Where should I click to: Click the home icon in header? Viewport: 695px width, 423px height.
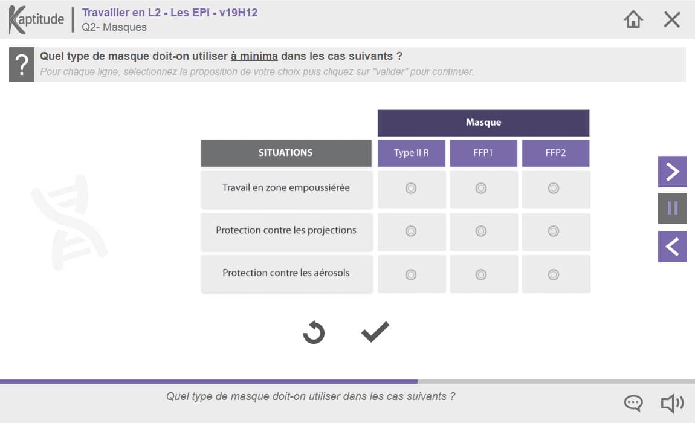click(x=633, y=19)
